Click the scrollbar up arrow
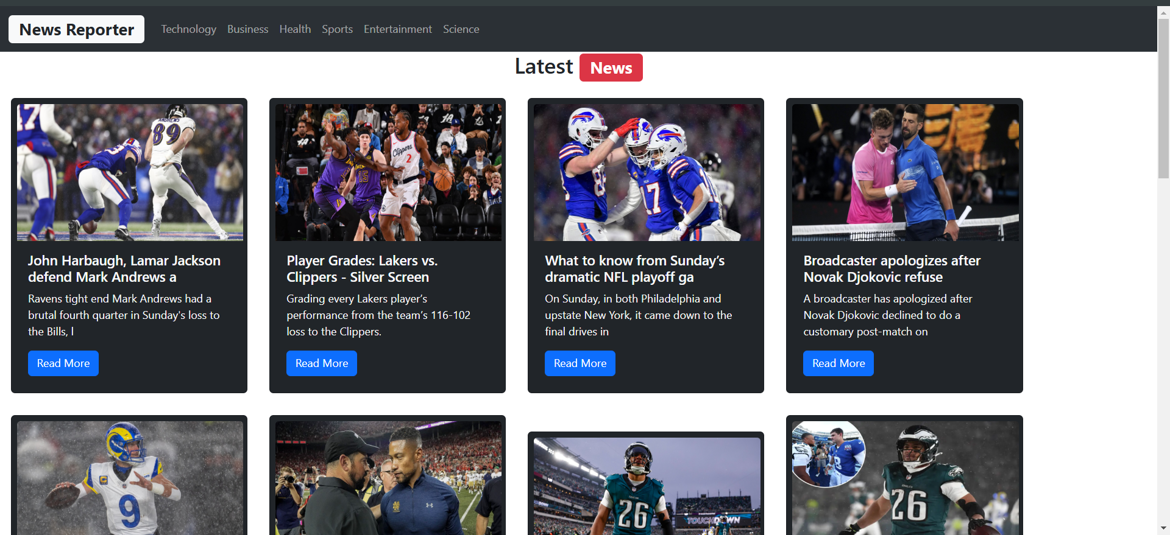The image size is (1170, 535). click(x=1163, y=12)
